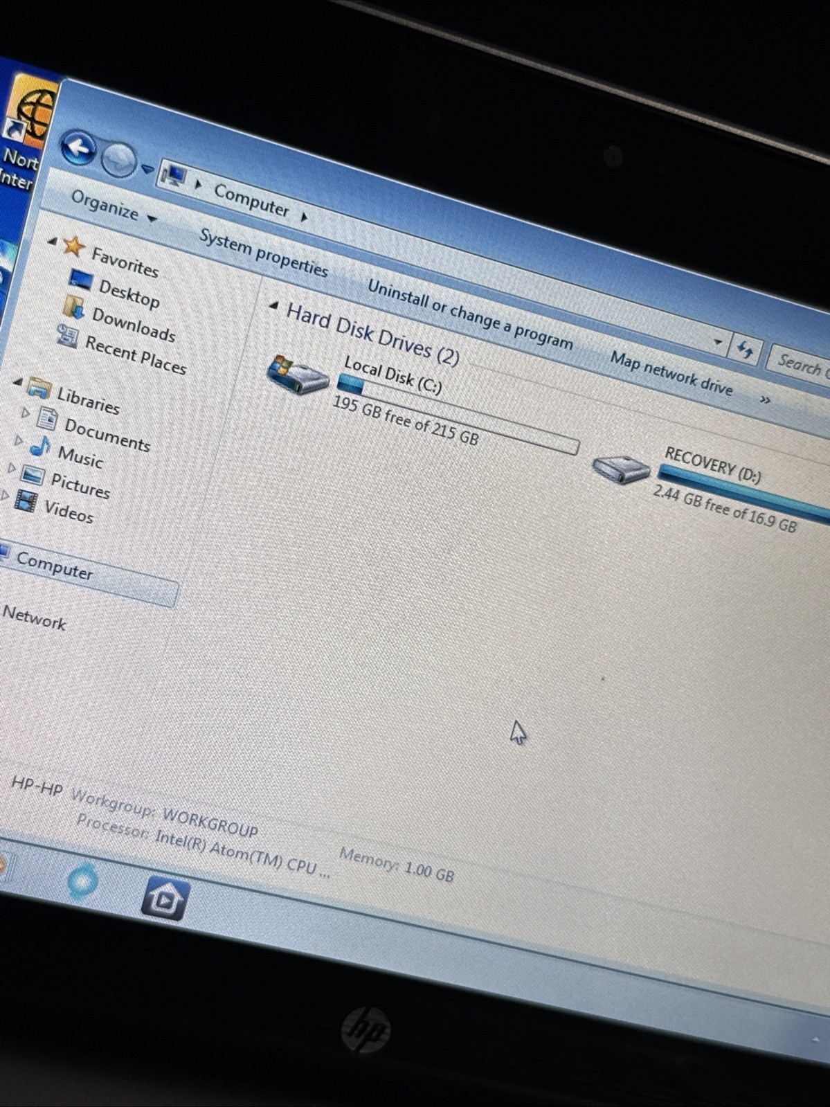Click the Pictures library icon
This screenshot has width=830, height=1107.
point(33,475)
